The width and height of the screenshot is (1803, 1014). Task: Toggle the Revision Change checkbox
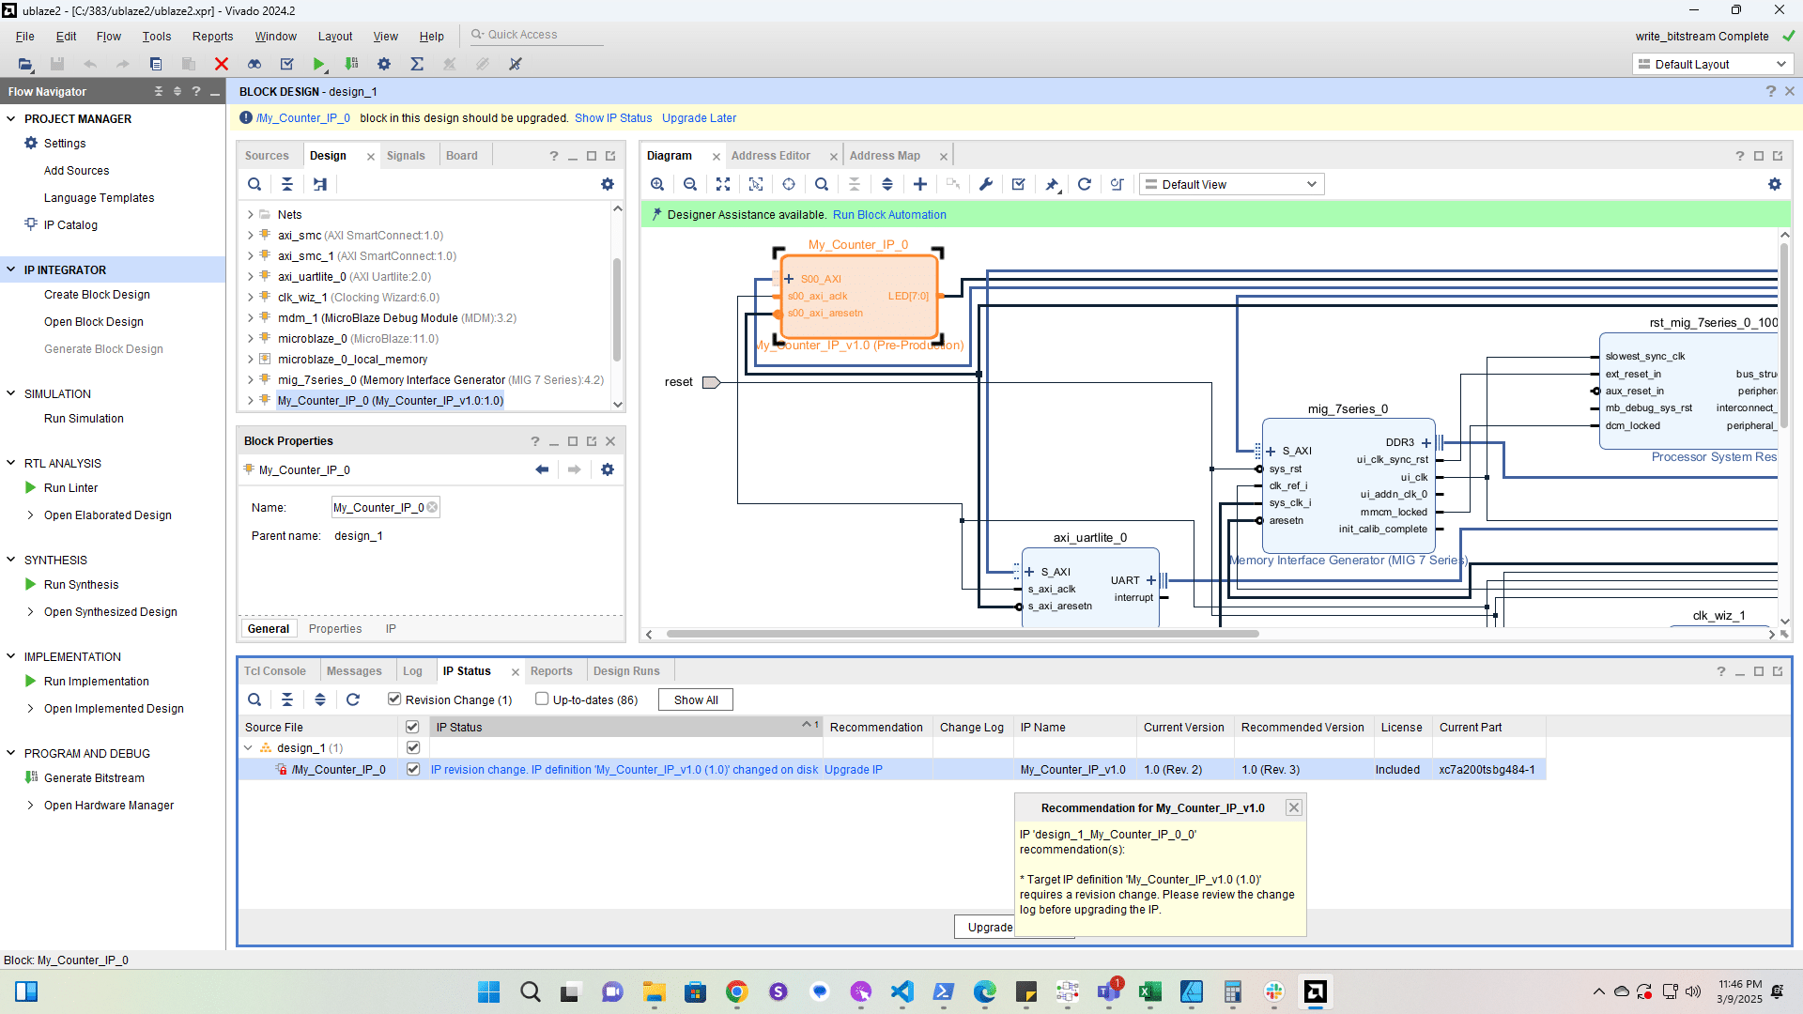[394, 699]
